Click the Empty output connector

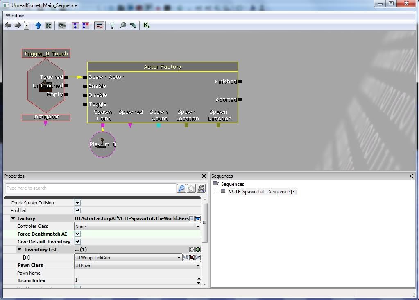(x=66, y=94)
